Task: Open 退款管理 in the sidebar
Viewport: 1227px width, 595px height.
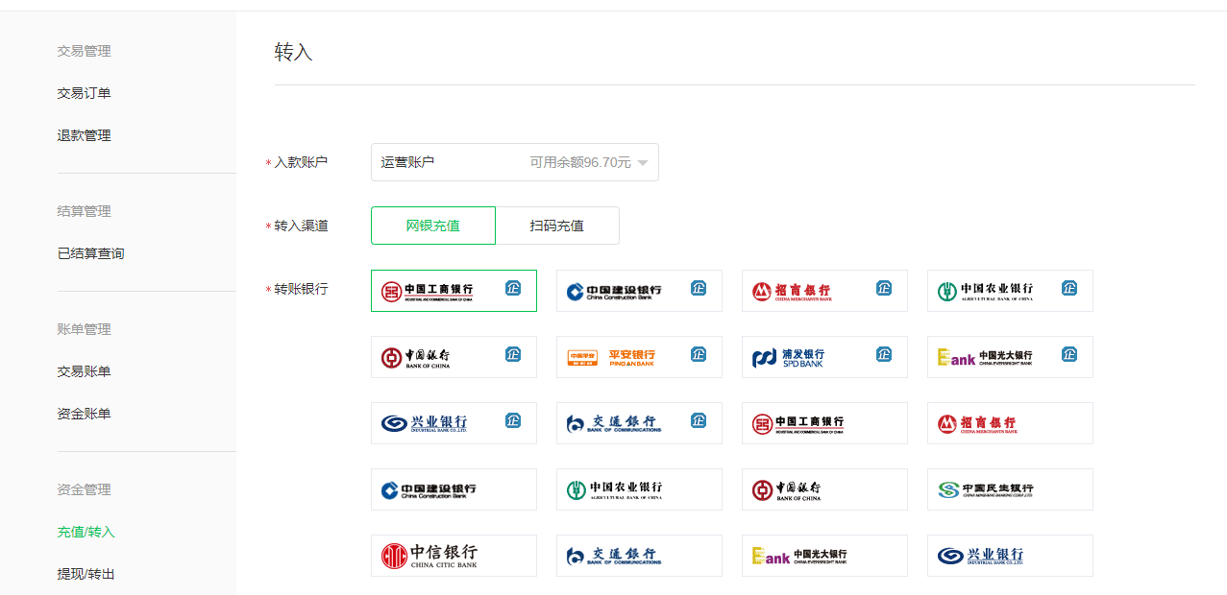Action: 85,135
